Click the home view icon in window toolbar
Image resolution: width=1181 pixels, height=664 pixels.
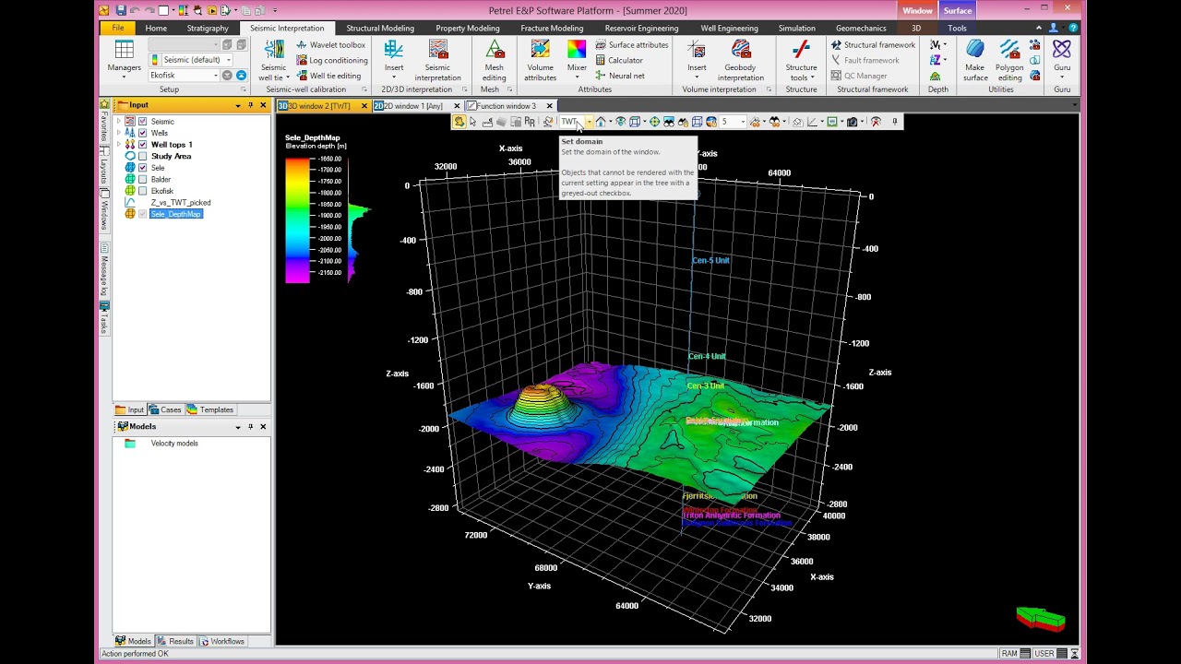[601, 122]
